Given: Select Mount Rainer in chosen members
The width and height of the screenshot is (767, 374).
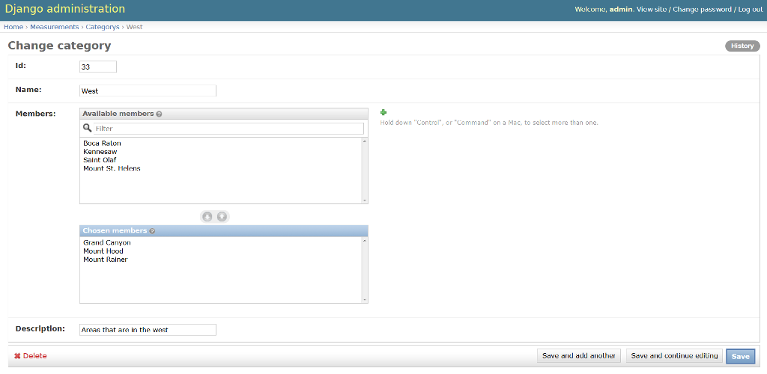Looking at the screenshot, I should 105,260.
